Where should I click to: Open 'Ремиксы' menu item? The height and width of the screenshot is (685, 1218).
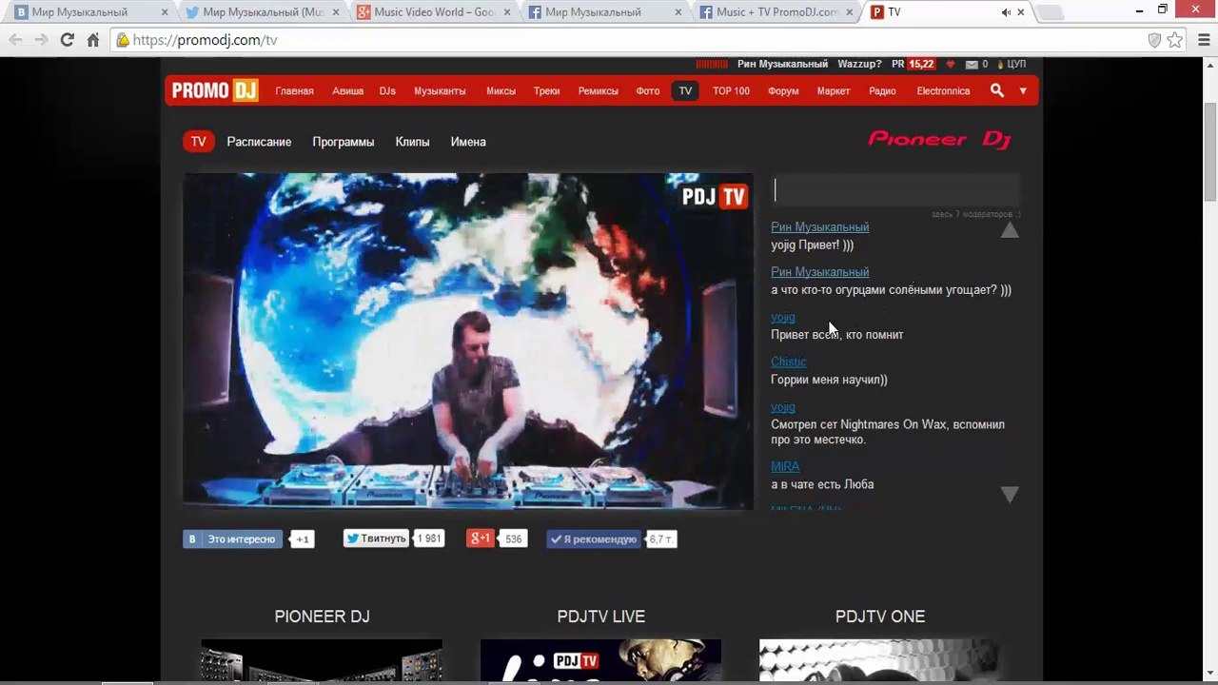point(598,91)
